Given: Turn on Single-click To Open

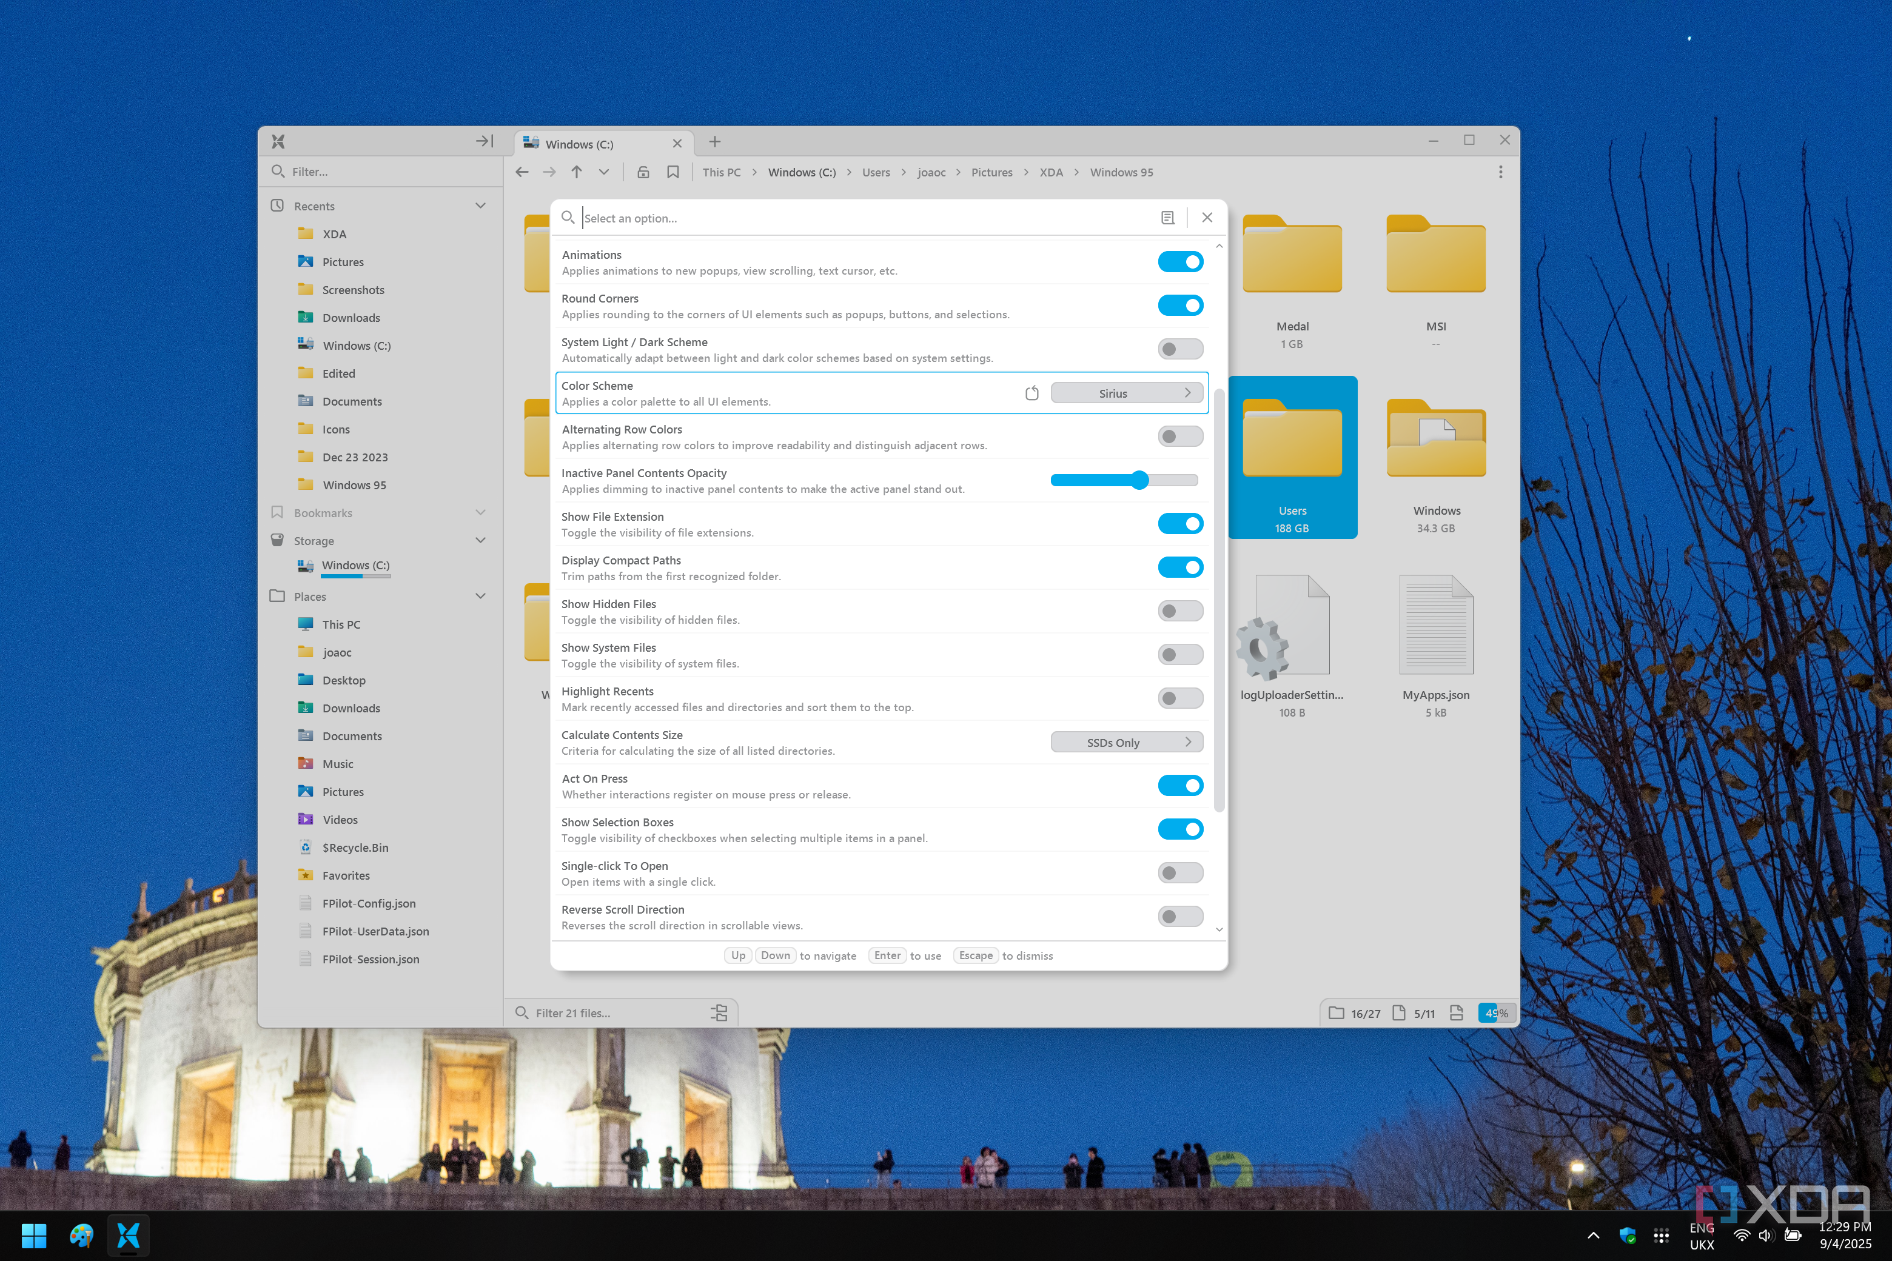Looking at the screenshot, I should click(1180, 874).
